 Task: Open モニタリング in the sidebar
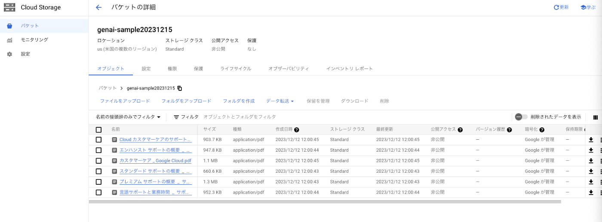34,40
